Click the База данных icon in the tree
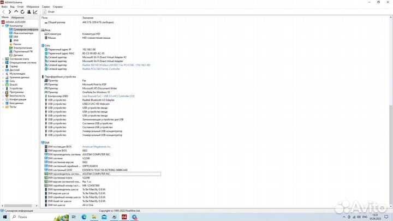The image size is (393, 221). (7, 103)
